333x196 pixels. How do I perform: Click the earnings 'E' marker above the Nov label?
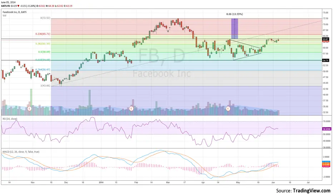(x=30, y=109)
